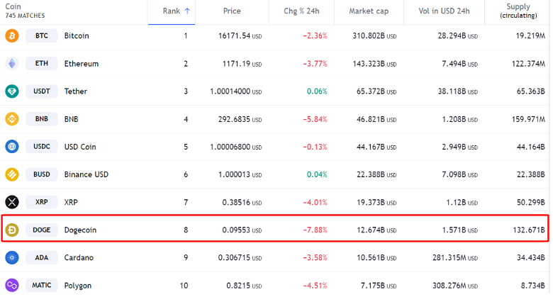
Task: Sort by Price column header
Action: click(232, 11)
